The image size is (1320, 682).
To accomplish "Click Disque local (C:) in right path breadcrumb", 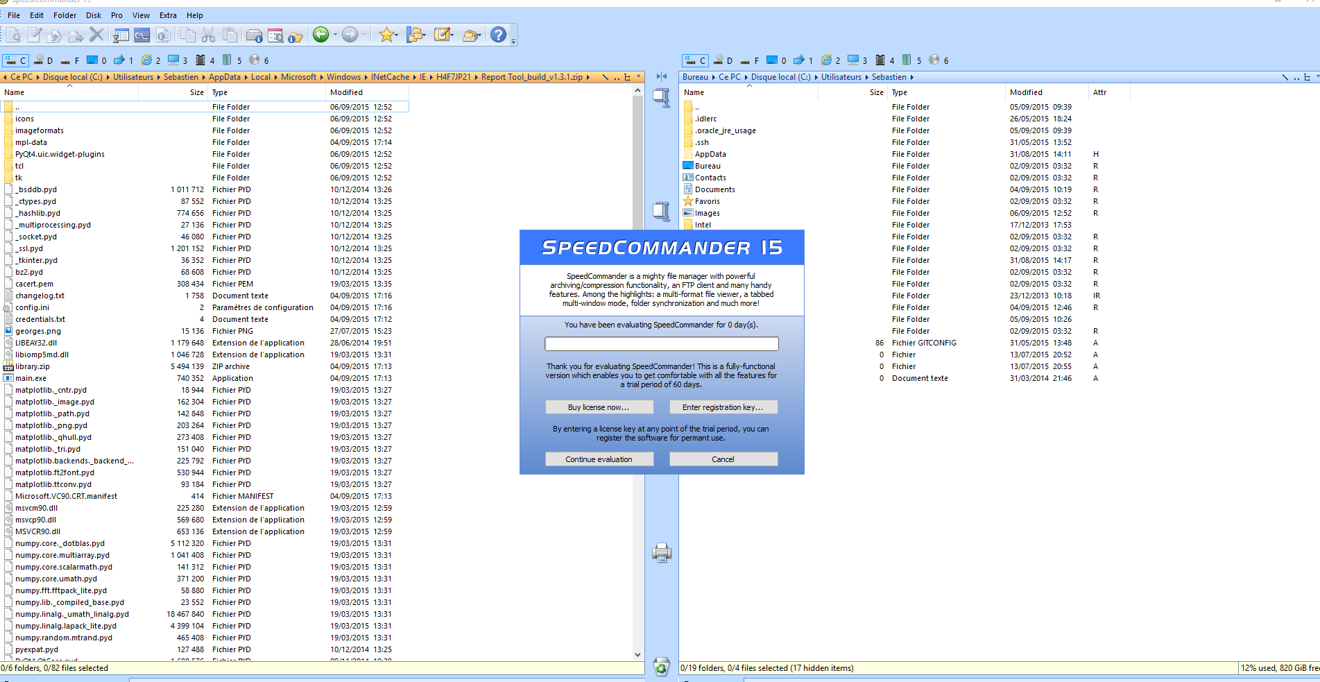I will 780,78.
